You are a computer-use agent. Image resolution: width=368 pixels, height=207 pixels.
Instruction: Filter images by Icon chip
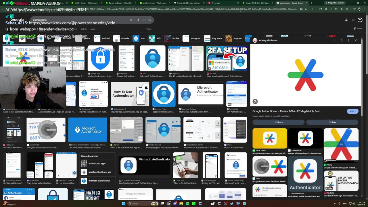[x=140, y=38]
